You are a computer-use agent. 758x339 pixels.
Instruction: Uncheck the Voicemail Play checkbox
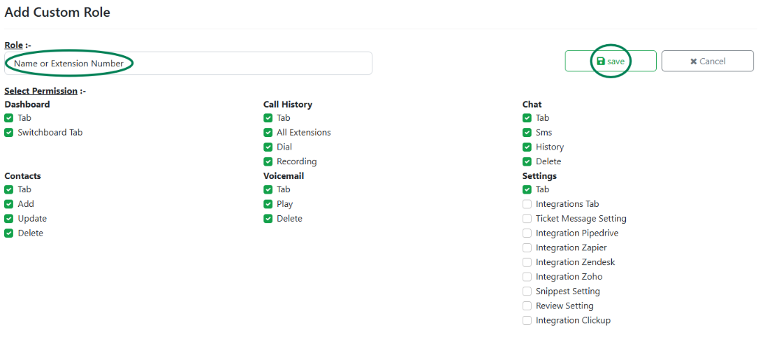pos(268,204)
